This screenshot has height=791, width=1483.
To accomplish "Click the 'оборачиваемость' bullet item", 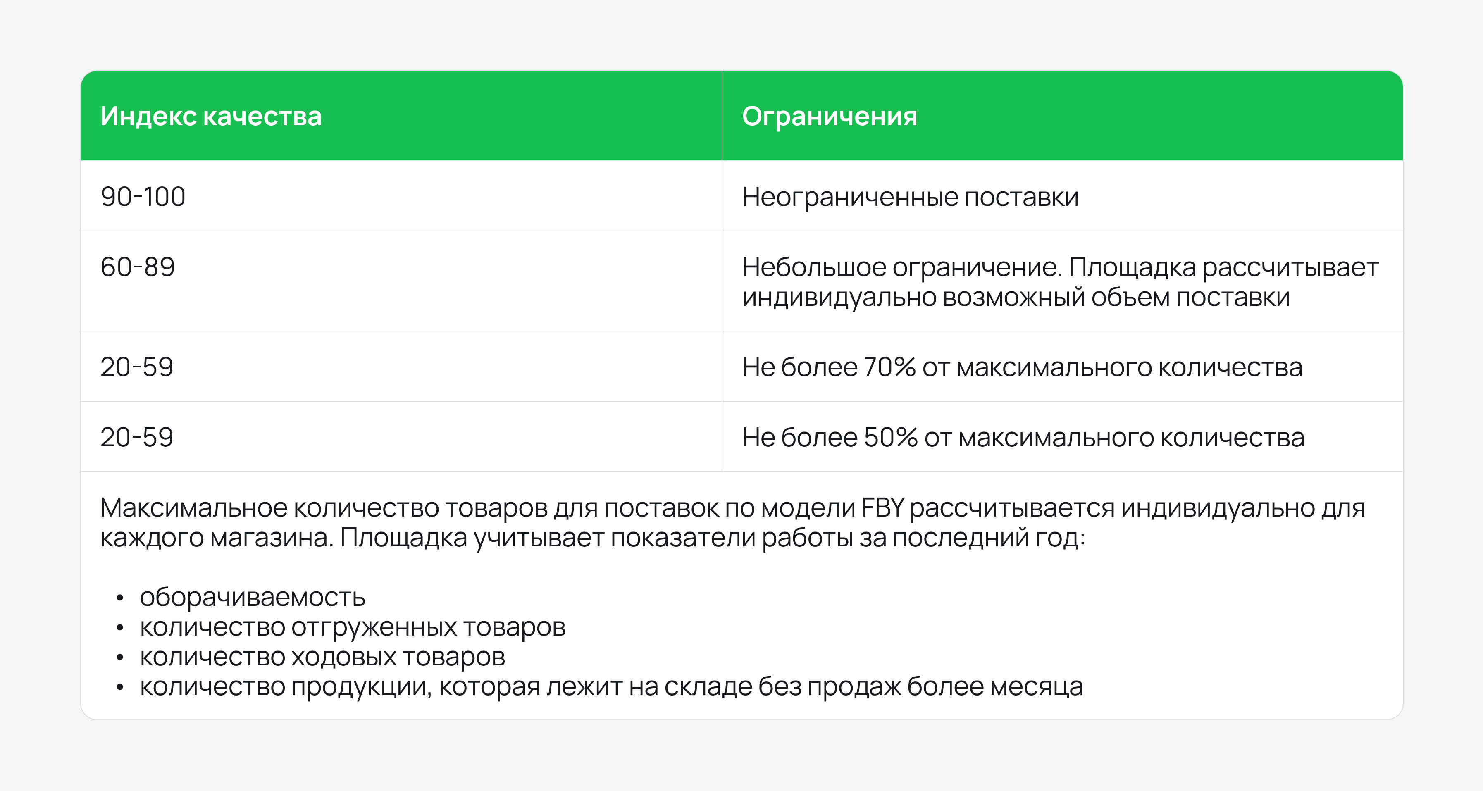I will point(252,597).
